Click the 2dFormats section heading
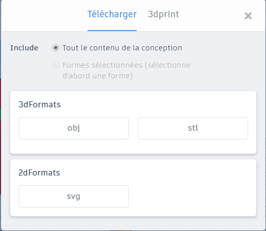 pos(39,172)
